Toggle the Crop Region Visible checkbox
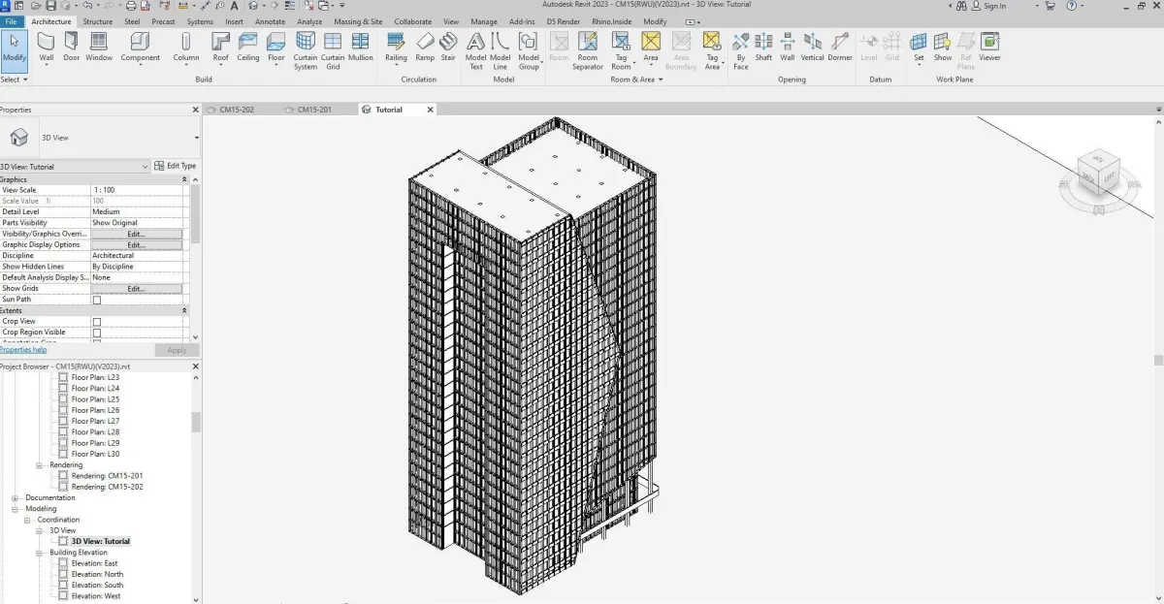The width and height of the screenshot is (1164, 604). pos(96,333)
